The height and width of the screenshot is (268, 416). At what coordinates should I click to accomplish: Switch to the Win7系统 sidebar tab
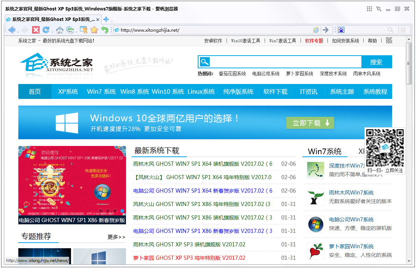[x=324, y=151]
